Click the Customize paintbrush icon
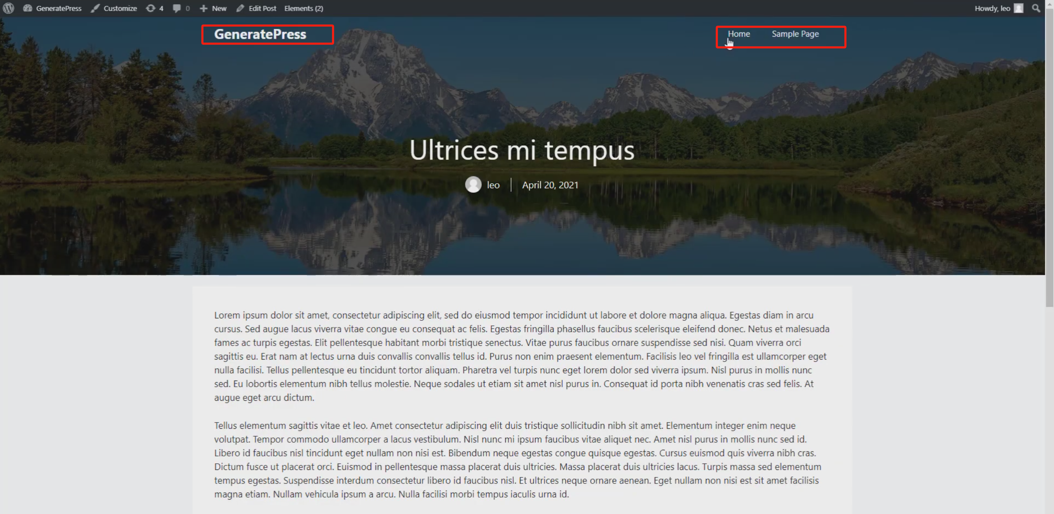The width and height of the screenshot is (1054, 514). click(95, 8)
